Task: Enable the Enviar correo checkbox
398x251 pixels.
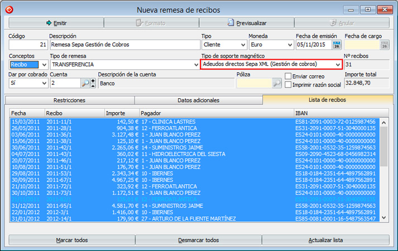Action: (x=289, y=76)
